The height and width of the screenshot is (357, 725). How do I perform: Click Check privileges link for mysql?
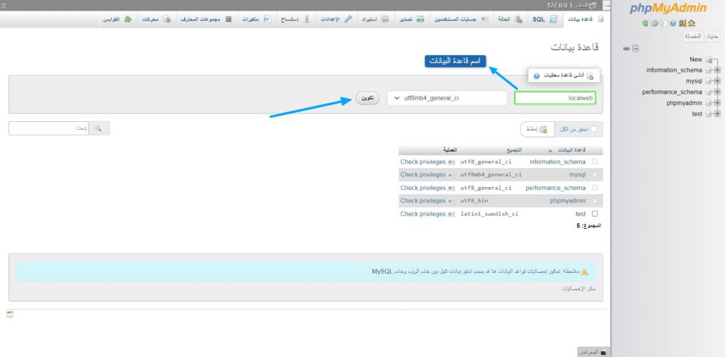pyautogui.click(x=423, y=175)
